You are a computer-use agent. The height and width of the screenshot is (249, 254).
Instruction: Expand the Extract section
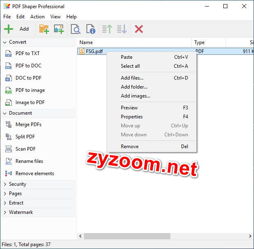[5, 203]
